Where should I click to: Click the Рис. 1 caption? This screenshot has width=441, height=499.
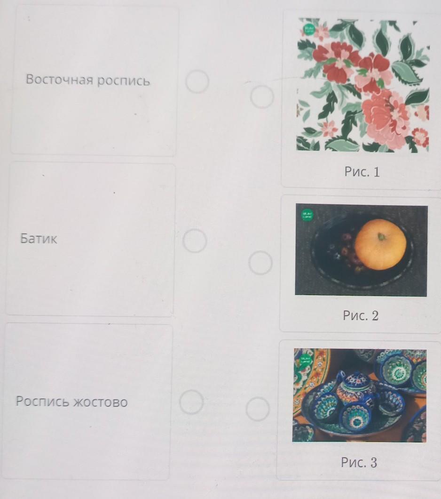click(362, 172)
